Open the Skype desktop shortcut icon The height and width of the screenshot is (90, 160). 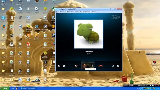click(x=3, y=18)
